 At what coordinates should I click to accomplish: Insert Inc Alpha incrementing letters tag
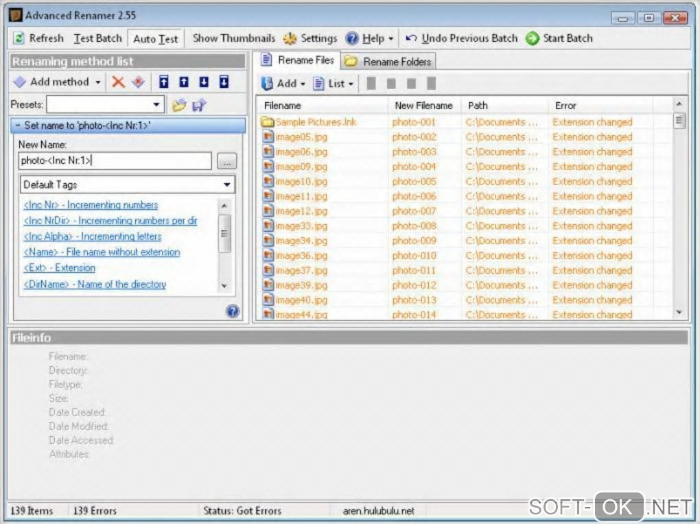(93, 237)
